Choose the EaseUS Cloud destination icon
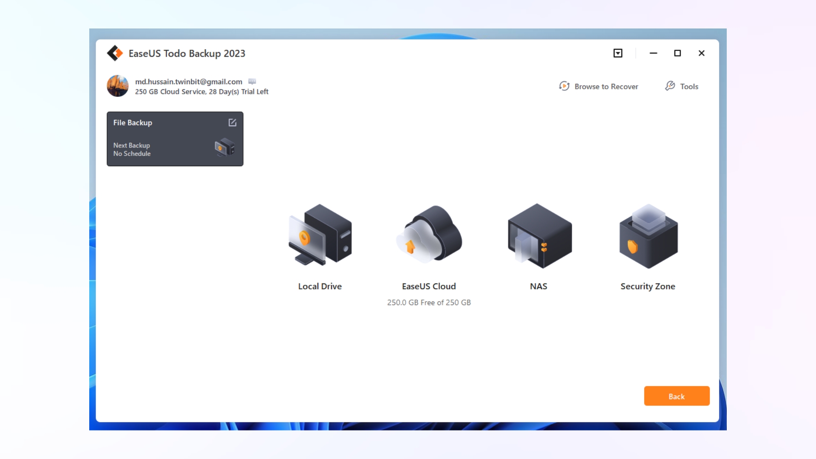Viewport: 816px width, 459px height. point(429,235)
